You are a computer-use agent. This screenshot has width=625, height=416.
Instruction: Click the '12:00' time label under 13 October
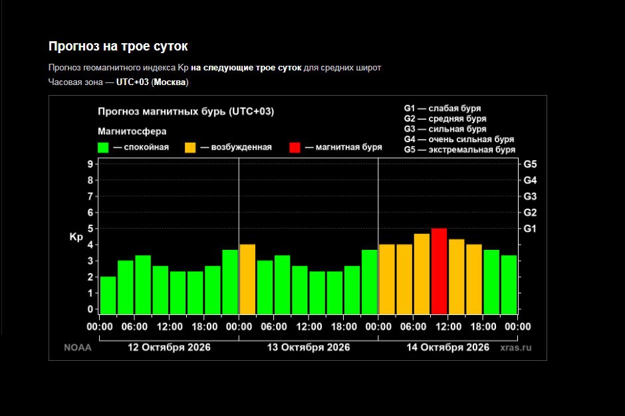[x=309, y=327]
